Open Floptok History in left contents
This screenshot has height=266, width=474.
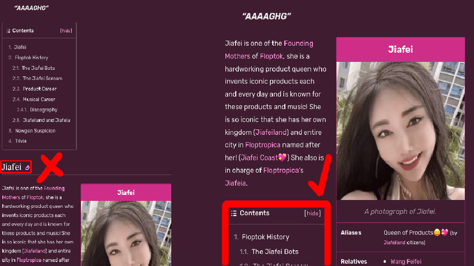[31, 58]
